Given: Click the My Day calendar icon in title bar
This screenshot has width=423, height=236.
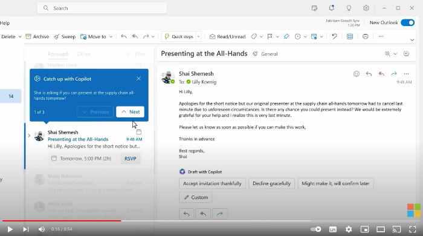Looking at the screenshot, I should 314,8.
